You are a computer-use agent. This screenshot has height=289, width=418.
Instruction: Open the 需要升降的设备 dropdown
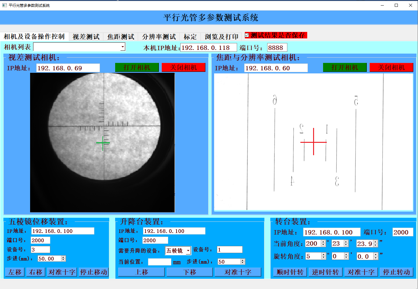[x=188, y=251]
